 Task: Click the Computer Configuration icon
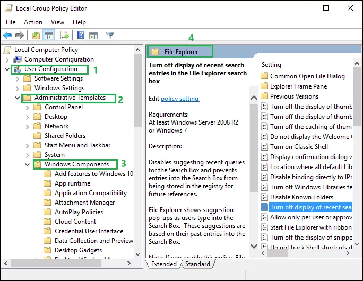pos(18,59)
